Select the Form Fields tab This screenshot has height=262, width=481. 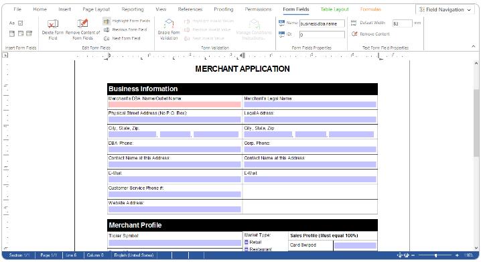tap(296, 9)
